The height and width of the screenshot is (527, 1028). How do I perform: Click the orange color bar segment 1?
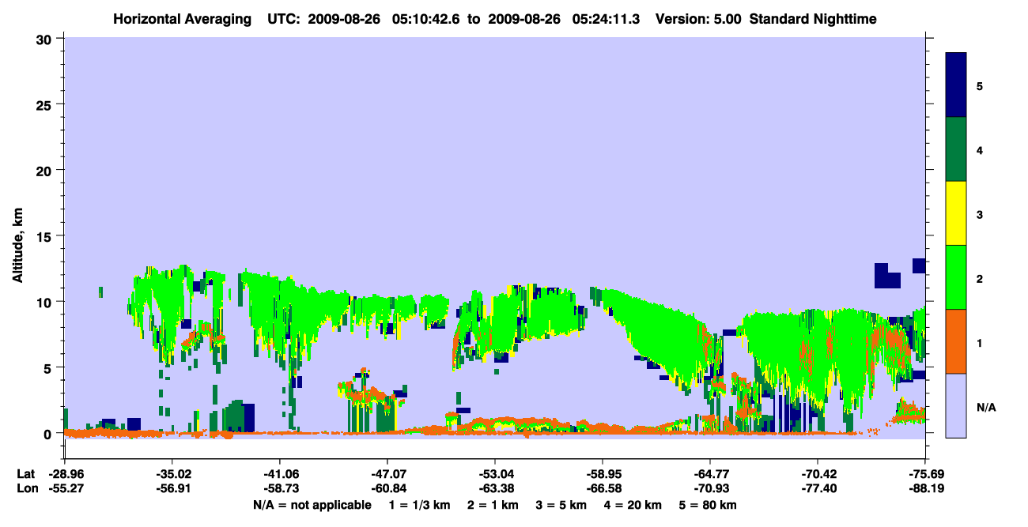click(x=956, y=341)
